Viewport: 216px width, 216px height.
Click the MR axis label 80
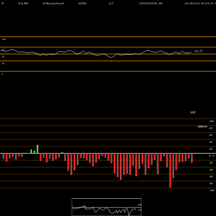tap(211, 128)
